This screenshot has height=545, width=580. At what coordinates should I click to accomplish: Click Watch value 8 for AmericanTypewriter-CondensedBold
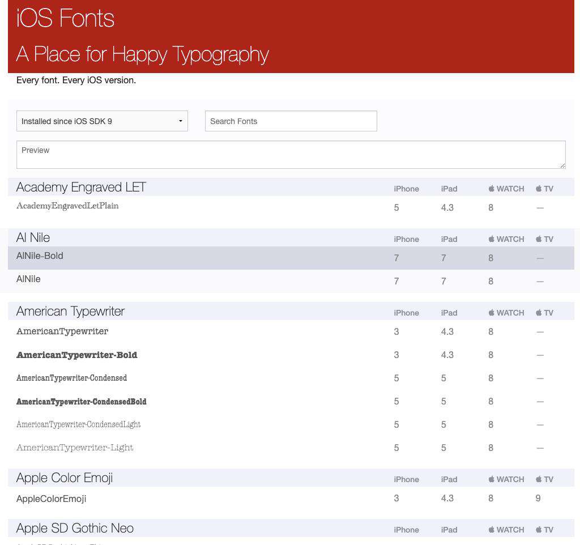[x=491, y=402]
